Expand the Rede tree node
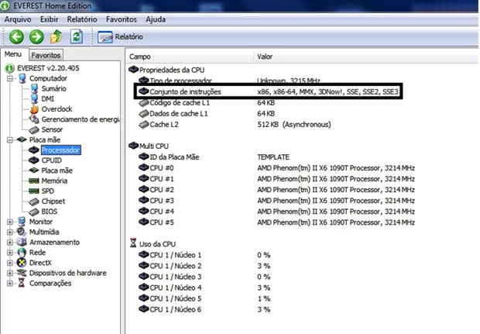This screenshot has width=480, height=334. pos(10,253)
